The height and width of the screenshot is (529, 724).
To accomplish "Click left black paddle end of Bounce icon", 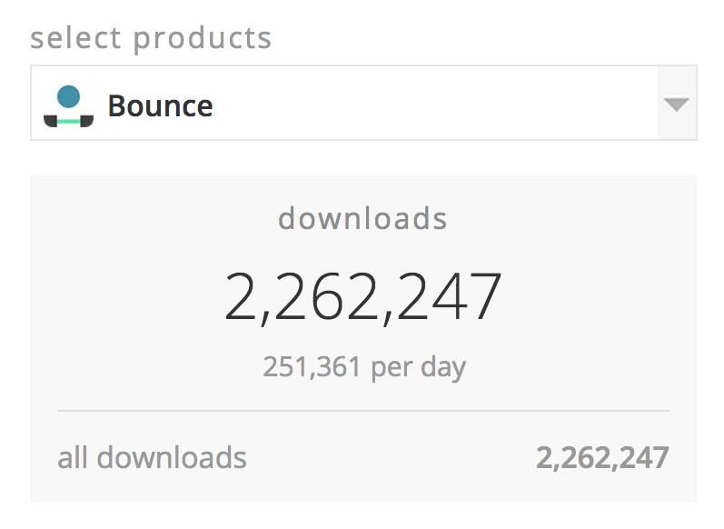I will (x=51, y=122).
